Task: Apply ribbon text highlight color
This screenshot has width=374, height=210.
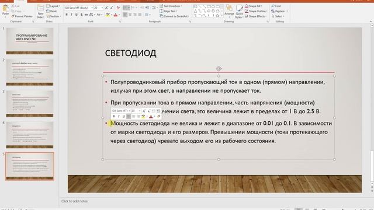Action: (x=108, y=15)
